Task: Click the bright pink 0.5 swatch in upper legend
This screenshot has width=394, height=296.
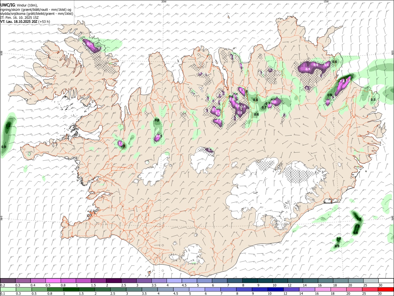Action: tap(53, 281)
